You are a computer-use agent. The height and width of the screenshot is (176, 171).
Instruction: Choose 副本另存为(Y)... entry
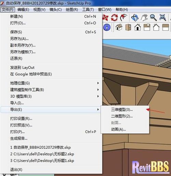51,45
